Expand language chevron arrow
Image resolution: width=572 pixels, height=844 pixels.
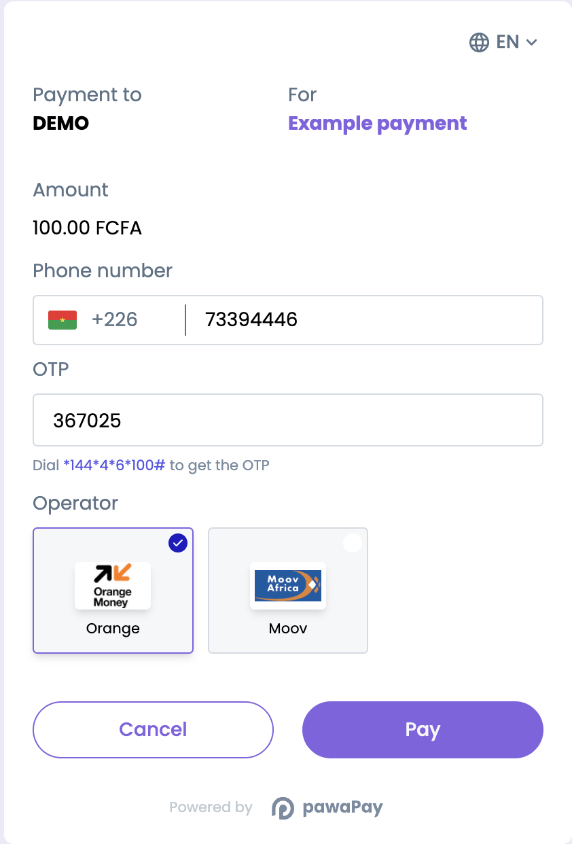(x=532, y=42)
